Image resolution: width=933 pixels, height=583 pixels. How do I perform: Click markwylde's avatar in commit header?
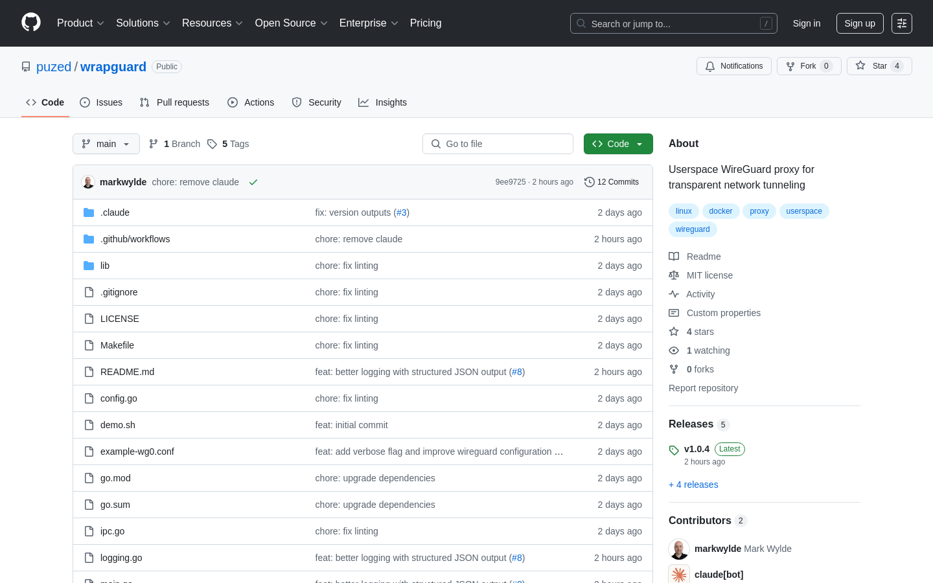88,182
